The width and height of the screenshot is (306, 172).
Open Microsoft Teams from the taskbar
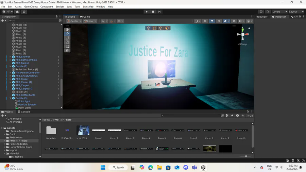194,167
